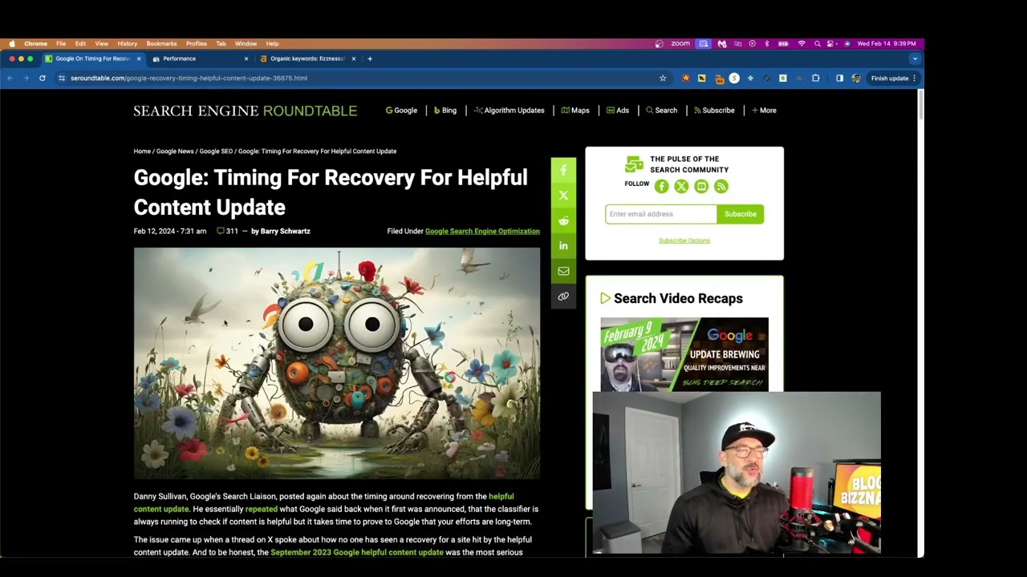
Task: Open Chrome View menu
Action: (101, 43)
